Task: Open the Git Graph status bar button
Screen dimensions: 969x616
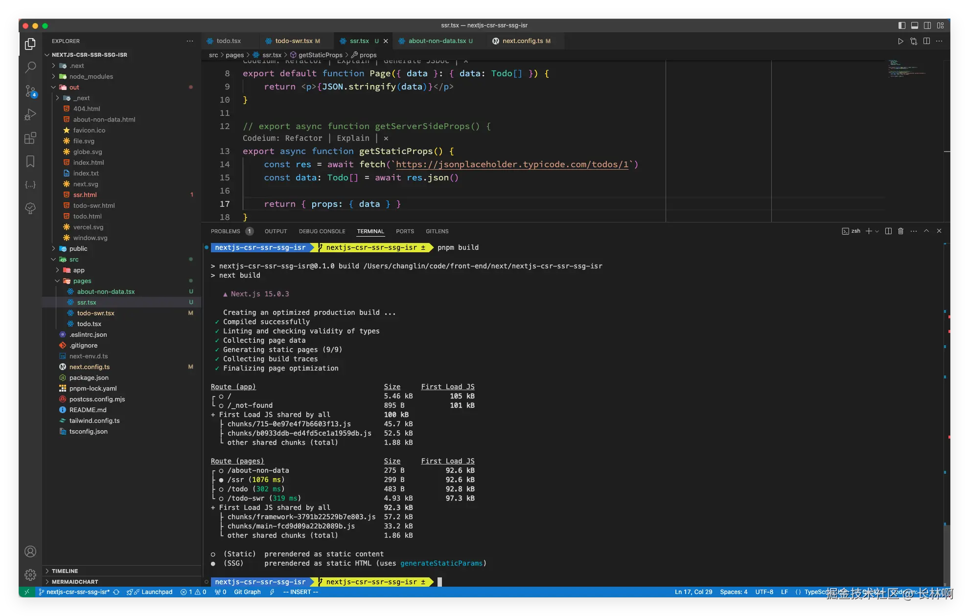Action: pyautogui.click(x=247, y=592)
